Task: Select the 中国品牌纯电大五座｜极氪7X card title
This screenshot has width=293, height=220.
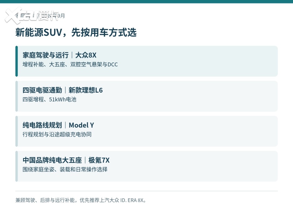Action: tap(66, 160)
